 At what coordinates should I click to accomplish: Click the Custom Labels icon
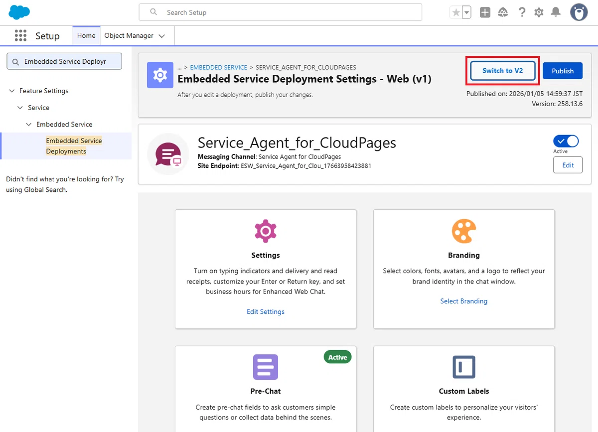pos(464,367)
